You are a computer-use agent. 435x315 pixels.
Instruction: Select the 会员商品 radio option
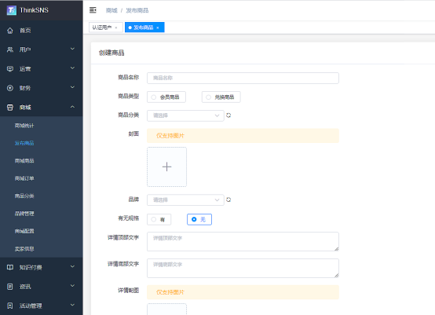click(166, 97)
